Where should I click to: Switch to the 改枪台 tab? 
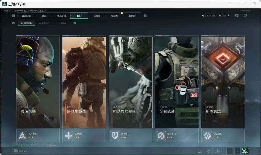(132, 16)
